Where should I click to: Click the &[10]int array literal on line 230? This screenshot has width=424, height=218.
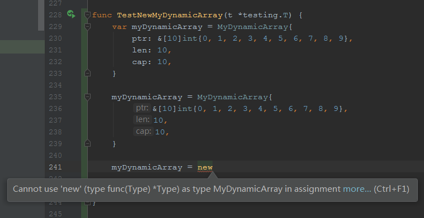[253, 39]
